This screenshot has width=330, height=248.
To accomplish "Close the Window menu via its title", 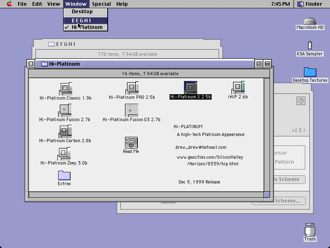I will tap(76, 4).
